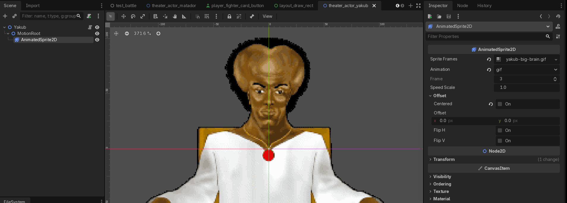Select the pivot point tool

point(165,16)
